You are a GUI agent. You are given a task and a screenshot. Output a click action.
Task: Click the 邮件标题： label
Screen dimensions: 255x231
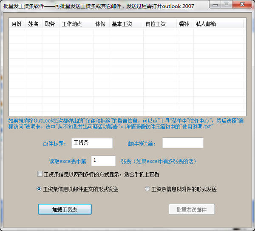point(54,144)
